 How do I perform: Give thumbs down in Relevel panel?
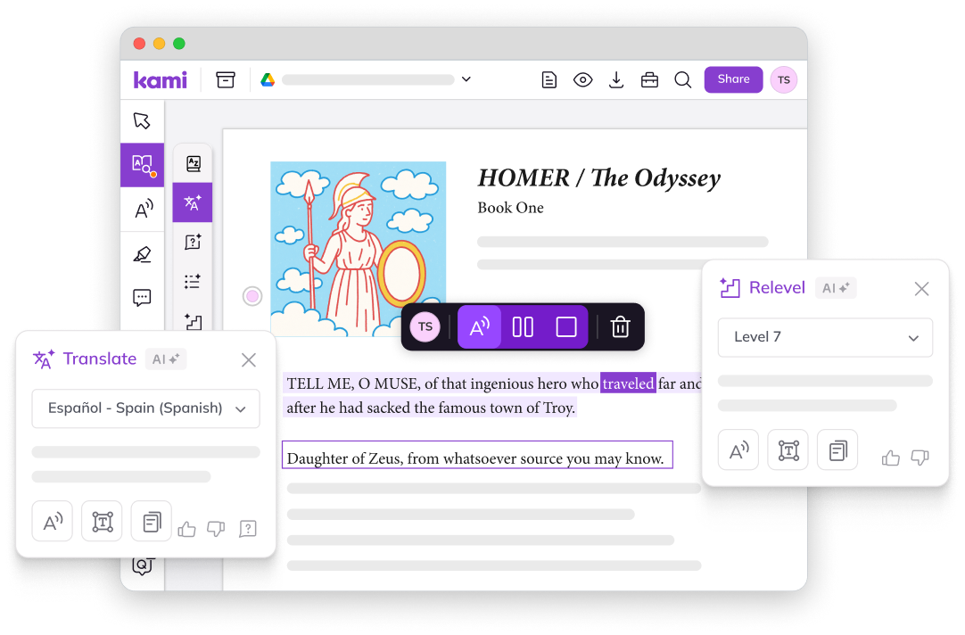pos(920,458)
